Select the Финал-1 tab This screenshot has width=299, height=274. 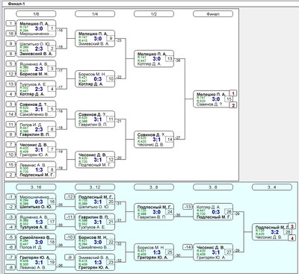tap(16, 4)
